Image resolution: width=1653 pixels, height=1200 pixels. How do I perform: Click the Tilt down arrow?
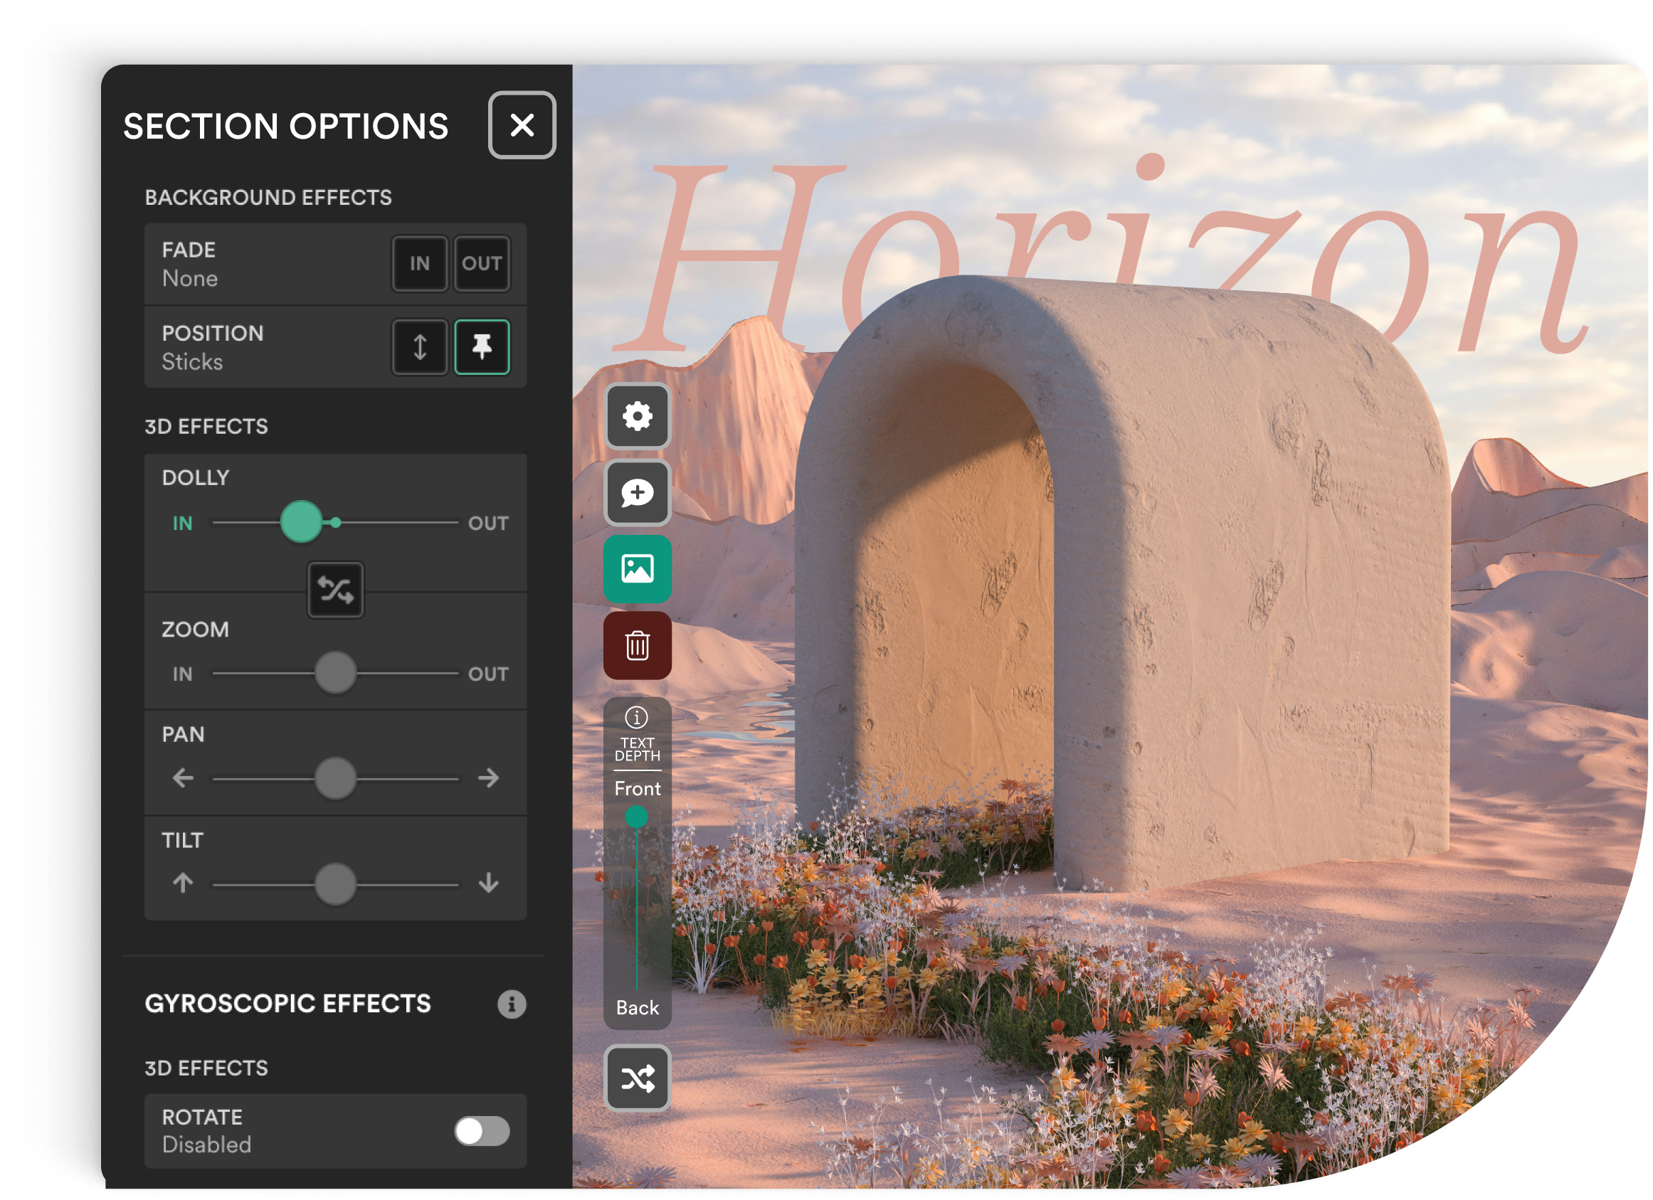point(488,883)
